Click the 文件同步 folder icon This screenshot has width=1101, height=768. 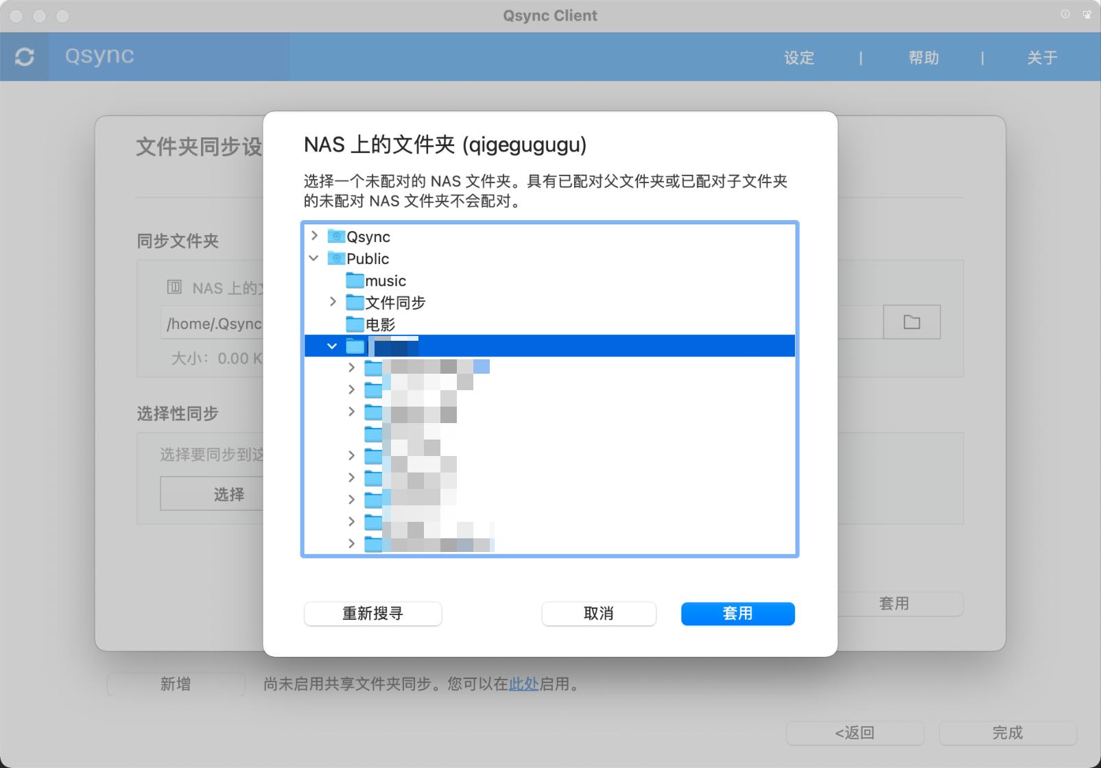pyautogui.click(x=353, y=302)
